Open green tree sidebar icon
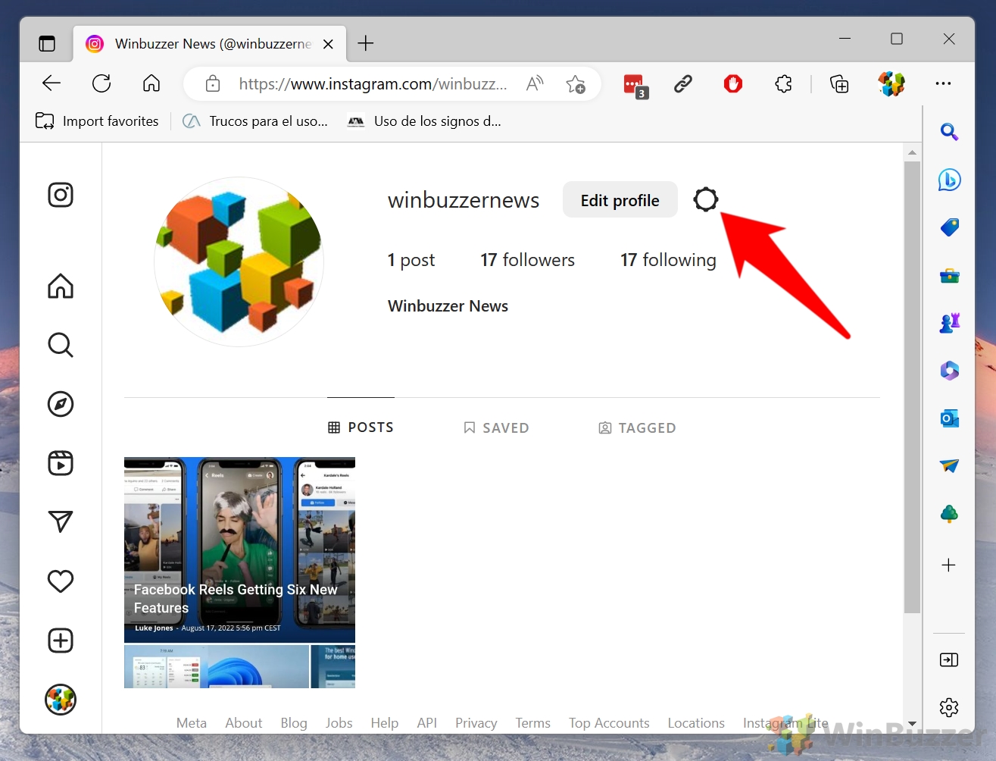The height and width of the screenshot is (761, 996). (x=949, y=514)
